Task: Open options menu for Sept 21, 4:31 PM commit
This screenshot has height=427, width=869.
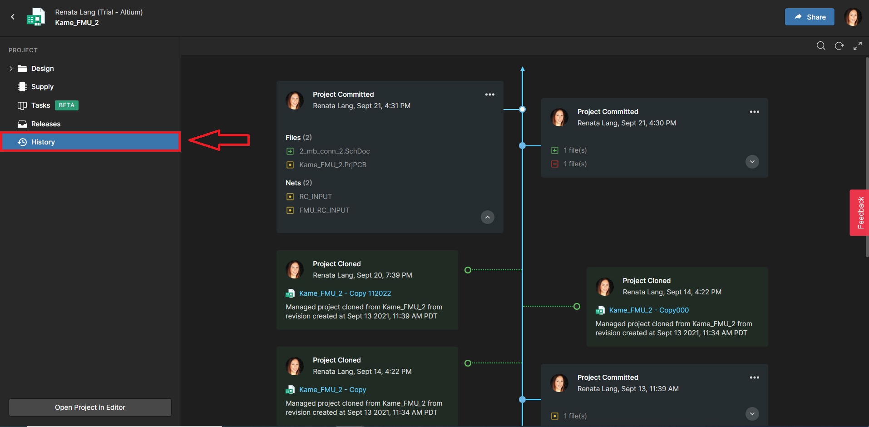Action: tap(489, 94)
